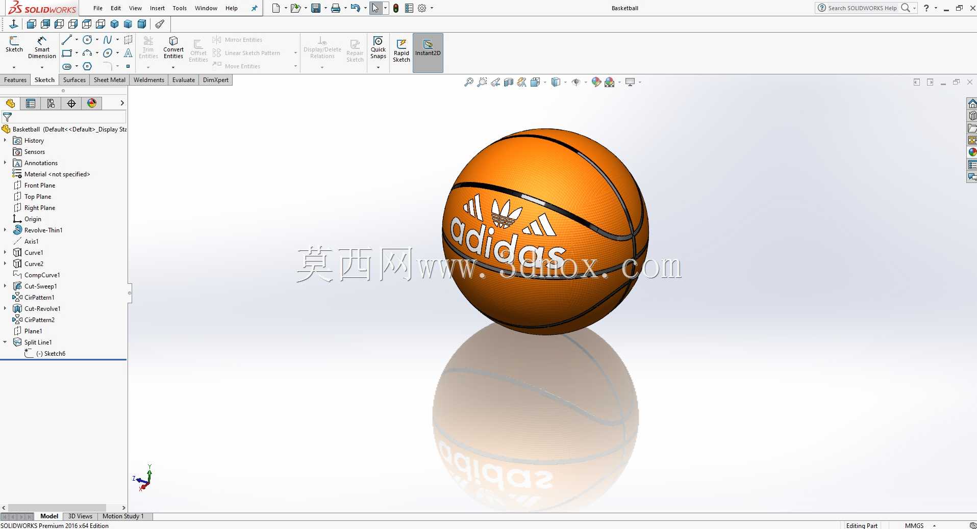This screenshot has width=977, height=529.
Task: Click the Help question mark button
Action: (926, 8)
